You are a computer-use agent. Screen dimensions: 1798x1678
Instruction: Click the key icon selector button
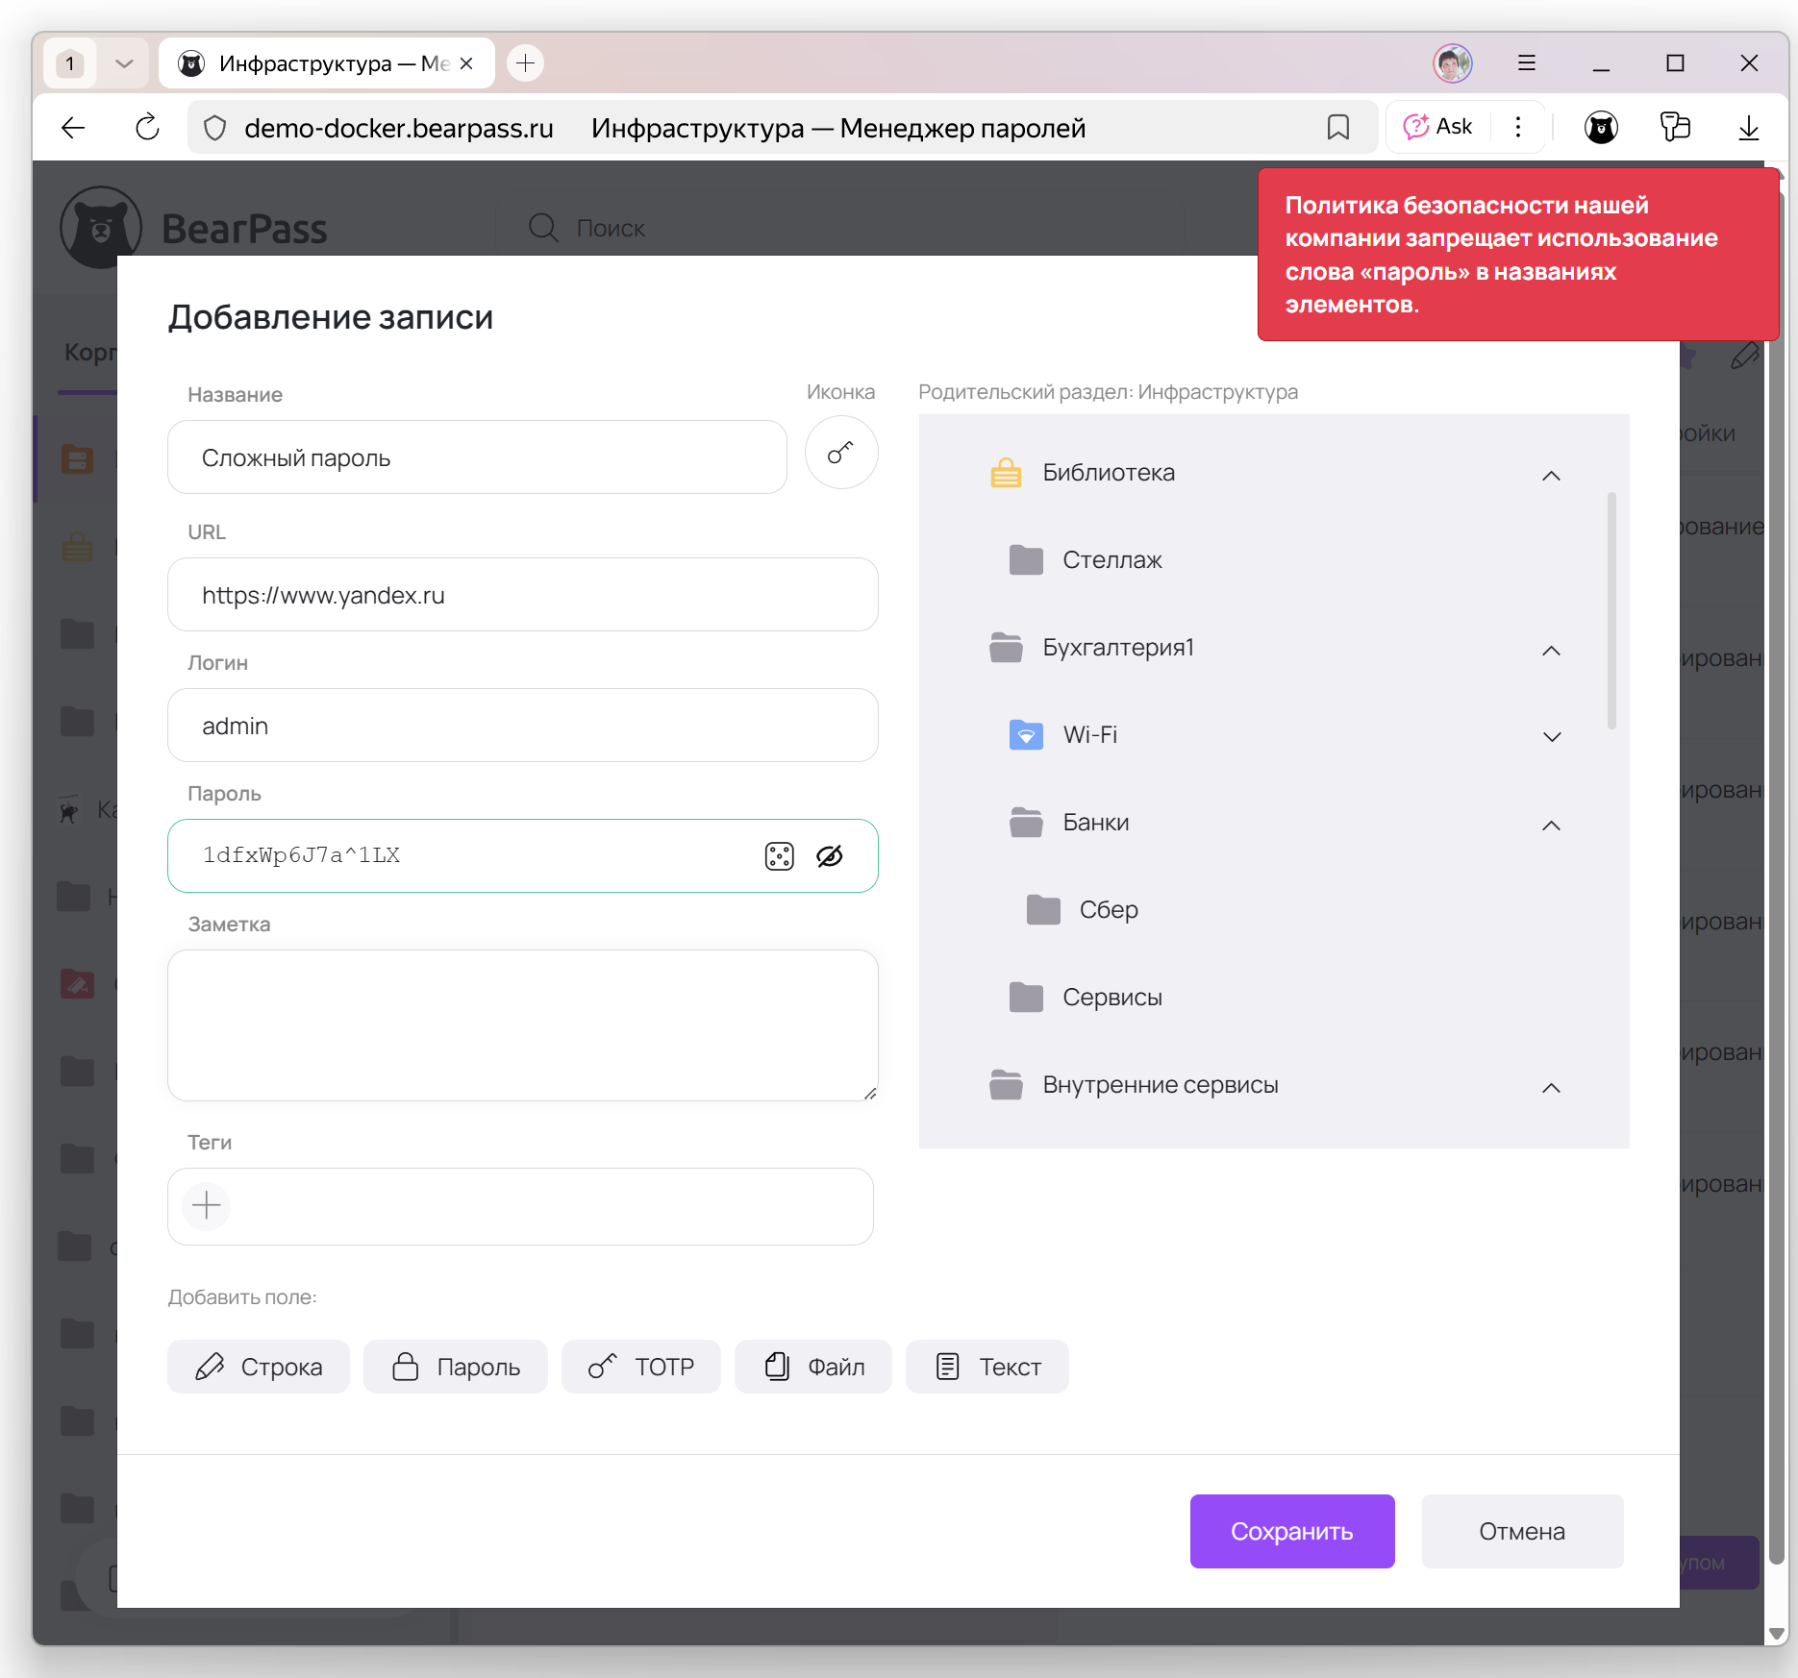pos(840,453)
